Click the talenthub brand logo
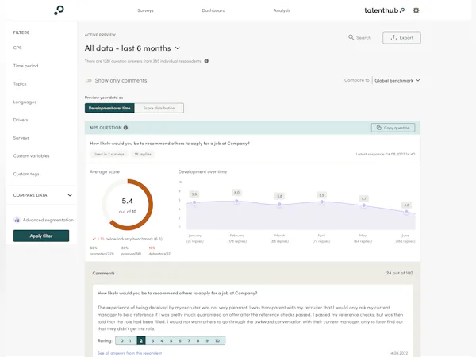Screen dimensions: 476x357 [x=384, y=10]
